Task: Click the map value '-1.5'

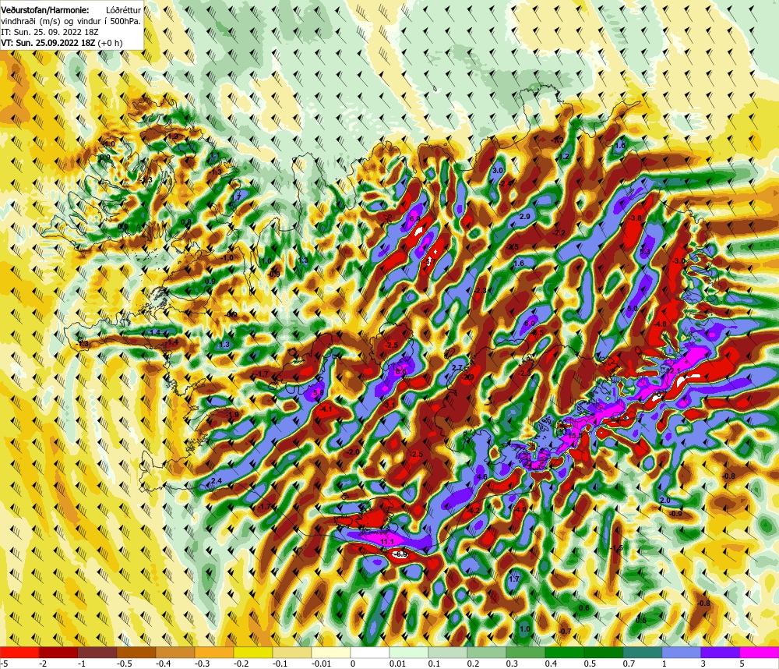Action: (x=616, y=547)
